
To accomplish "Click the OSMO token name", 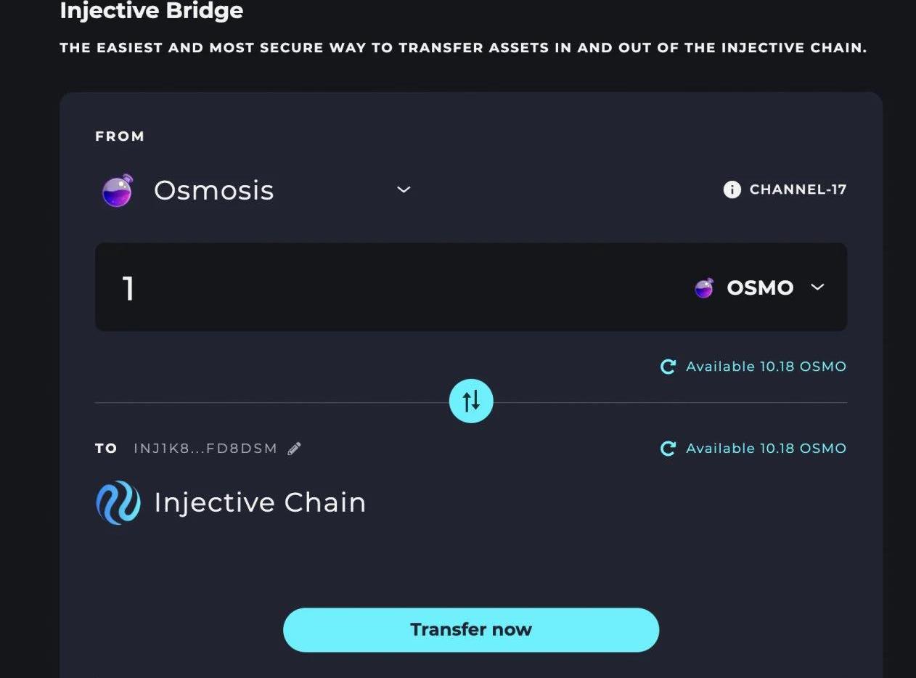I will tap(760, 287).
